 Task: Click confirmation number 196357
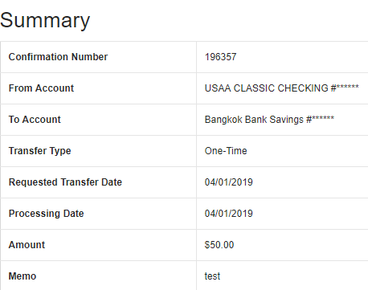point(220,57)
